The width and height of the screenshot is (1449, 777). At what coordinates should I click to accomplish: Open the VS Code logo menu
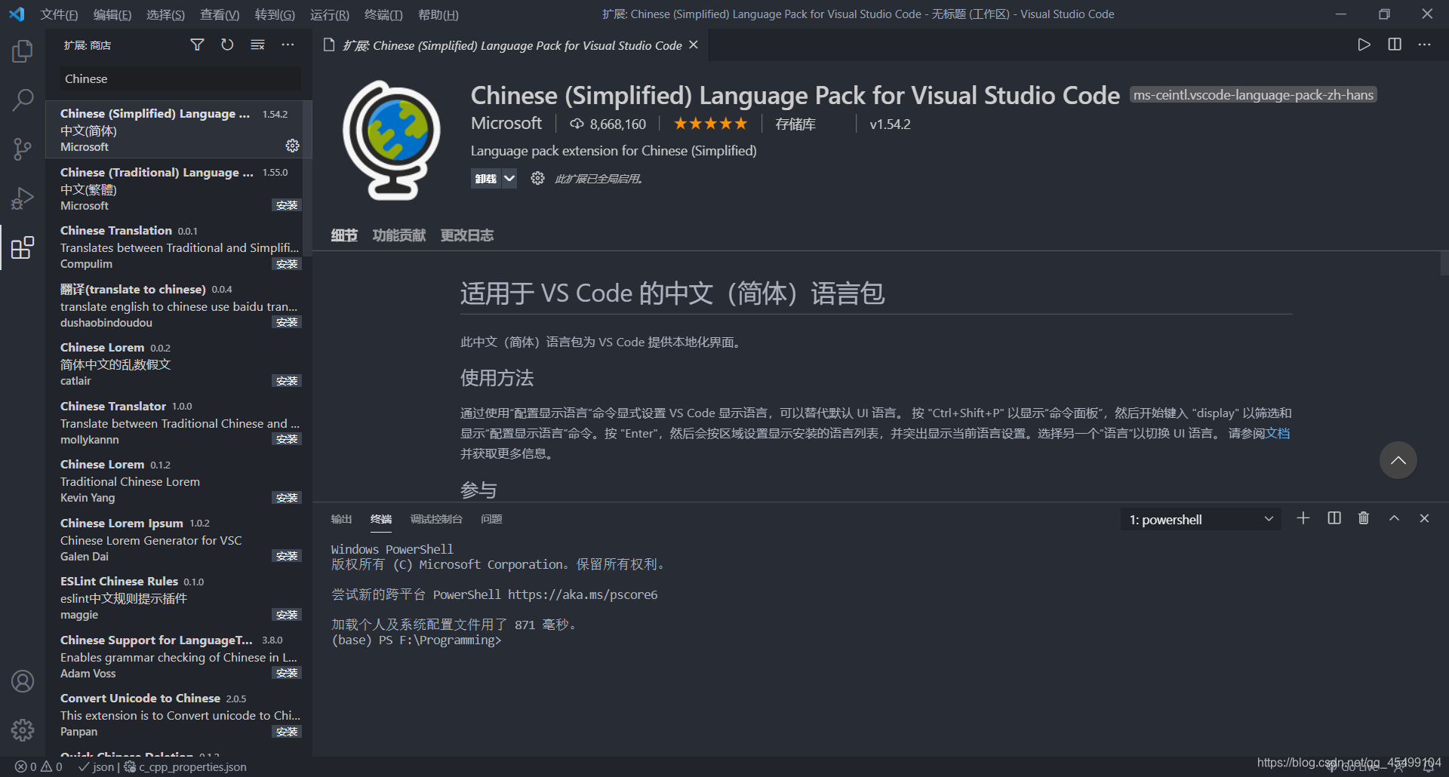tap(17, 14)
